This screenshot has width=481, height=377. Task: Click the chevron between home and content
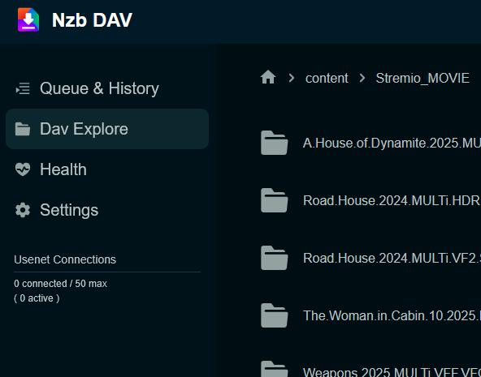(x=292, y=78)
